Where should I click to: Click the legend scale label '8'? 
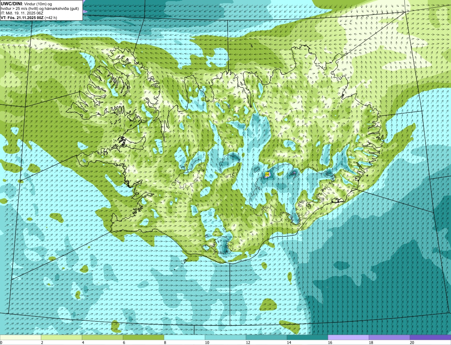[x=165, y=343]
